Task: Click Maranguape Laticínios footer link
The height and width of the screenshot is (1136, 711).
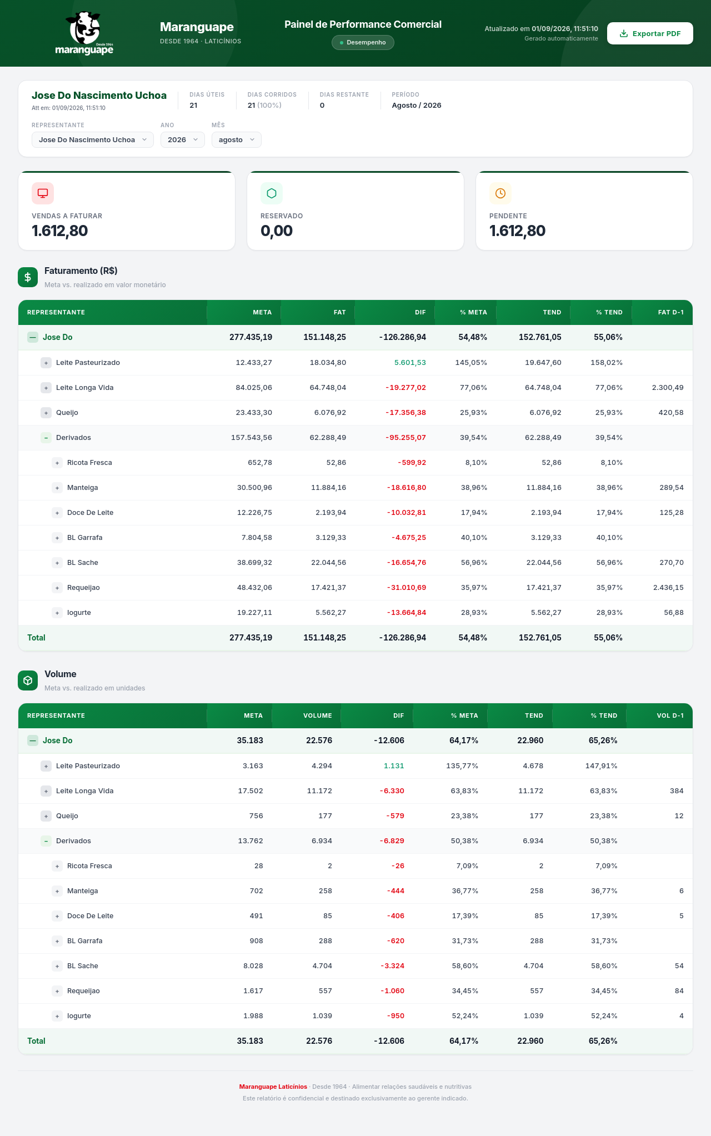Action: (x=273, y=1087)
